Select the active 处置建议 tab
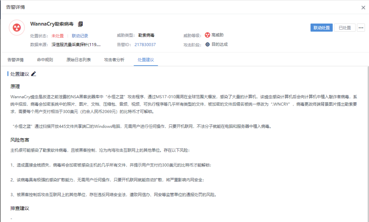 click(146, 60)
